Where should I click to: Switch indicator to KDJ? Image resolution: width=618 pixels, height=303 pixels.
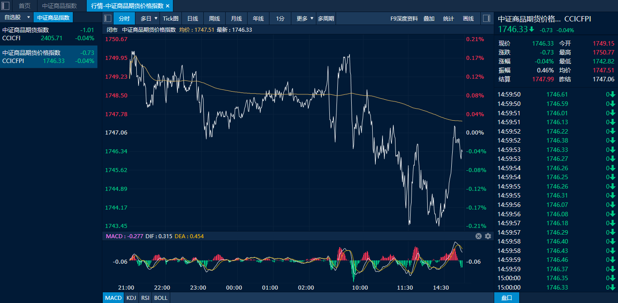(x=131, y=298)
